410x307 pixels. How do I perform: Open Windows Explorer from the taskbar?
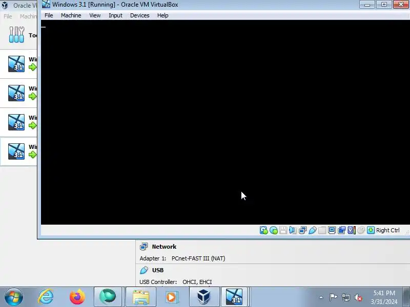point(141,297)
